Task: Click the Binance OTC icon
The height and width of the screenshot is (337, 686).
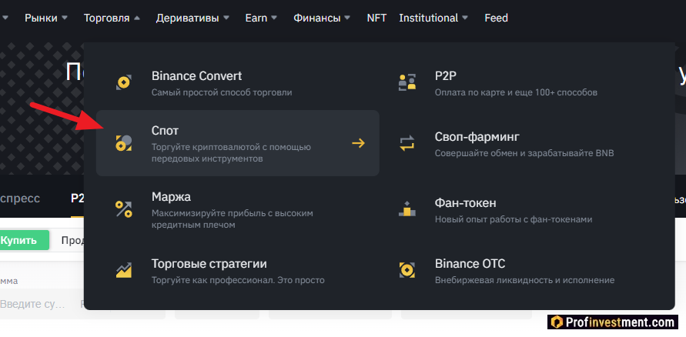Action: coord(407,270)
